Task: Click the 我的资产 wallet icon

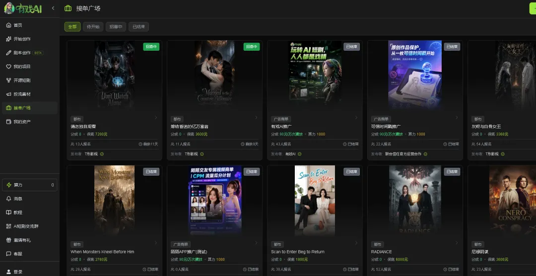Action: coord(8,122)
